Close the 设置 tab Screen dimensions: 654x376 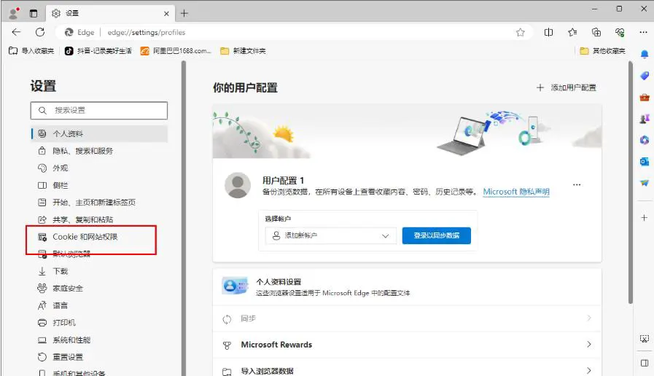pos(166,14)
